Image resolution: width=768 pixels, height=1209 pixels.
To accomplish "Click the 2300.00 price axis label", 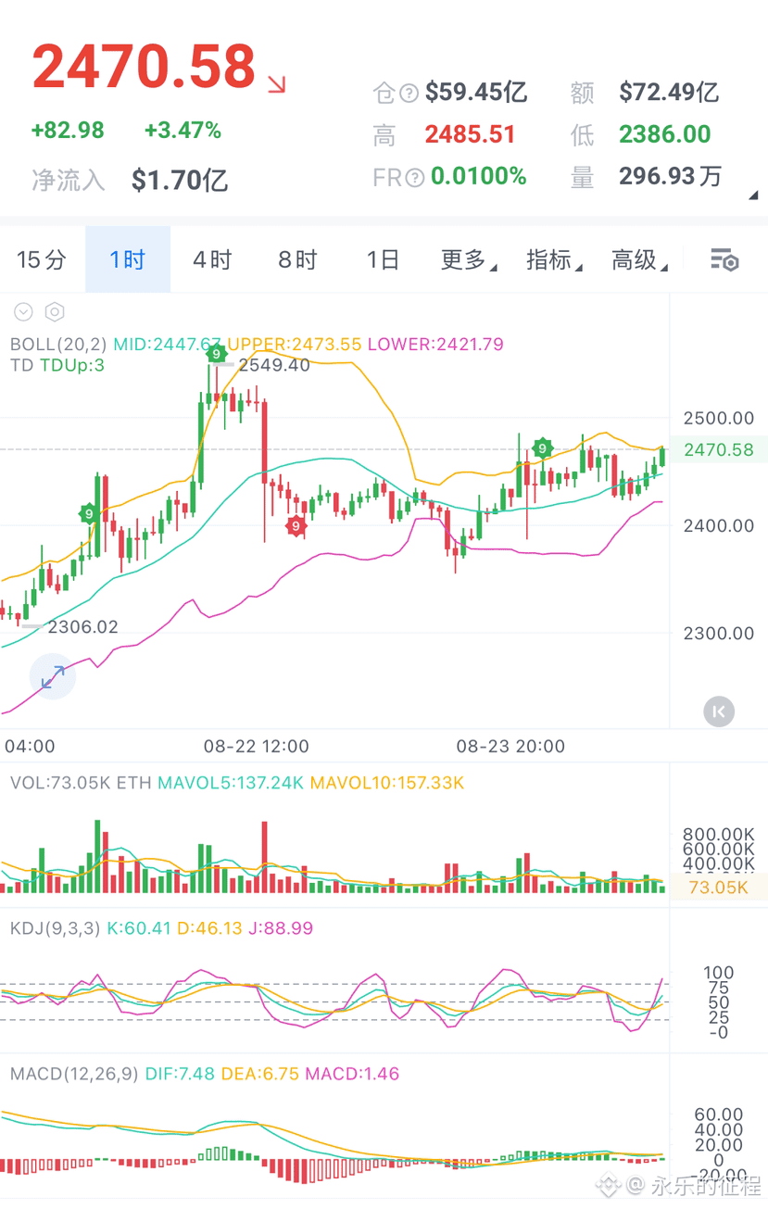I will 719,634.
